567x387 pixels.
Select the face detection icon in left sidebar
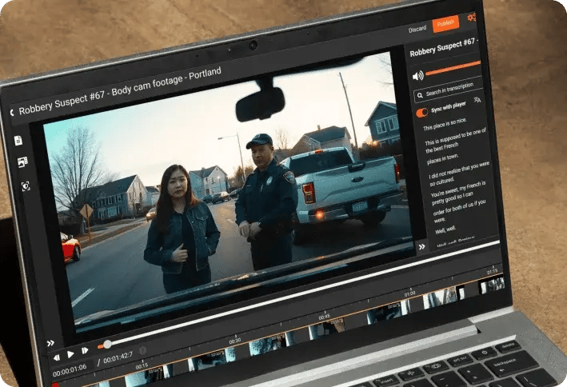tap(25, 186)
